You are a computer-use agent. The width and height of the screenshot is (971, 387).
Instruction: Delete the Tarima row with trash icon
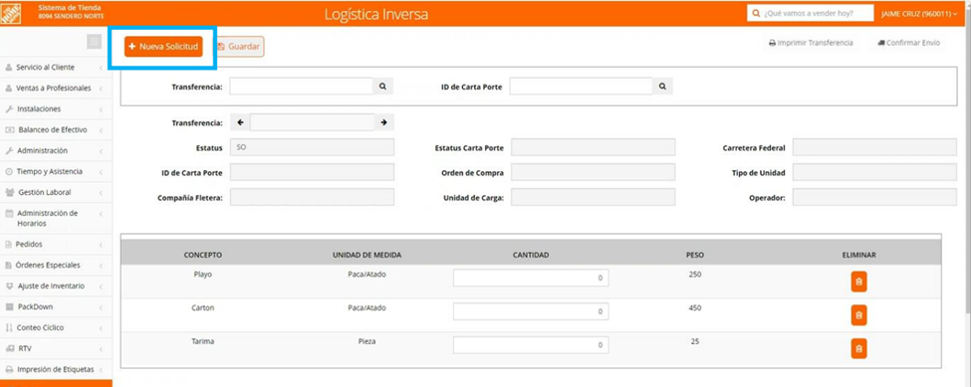858,348
